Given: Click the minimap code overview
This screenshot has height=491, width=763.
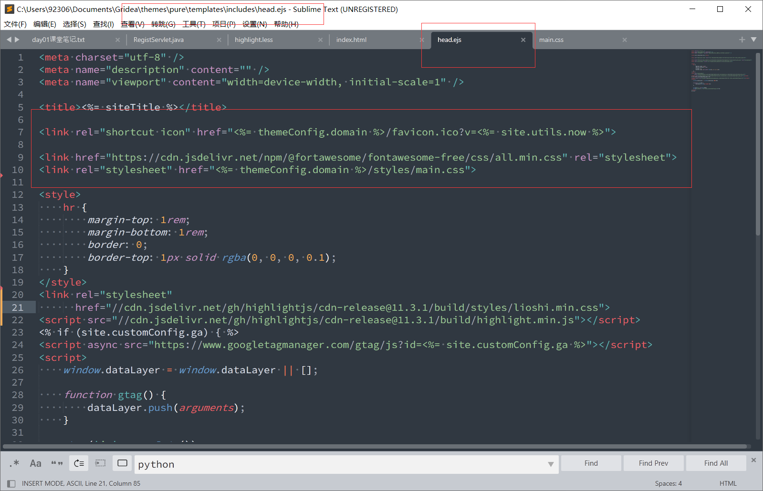Looking at the screenshot, I should pos(722,71).
